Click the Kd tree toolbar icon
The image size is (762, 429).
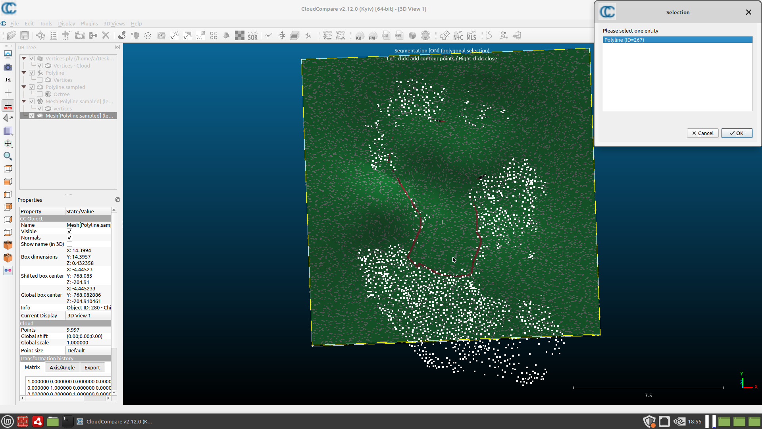[359, 36]
